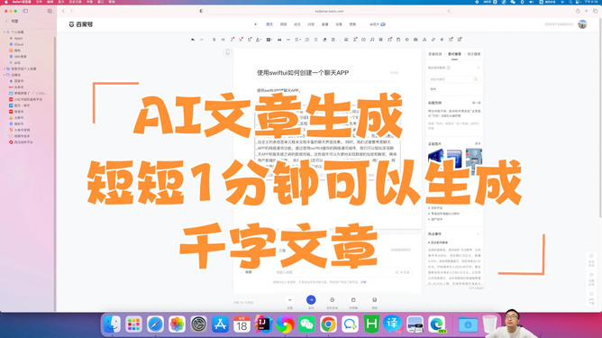Switch to the 动态 tab
602x338 pixels.
297,24
